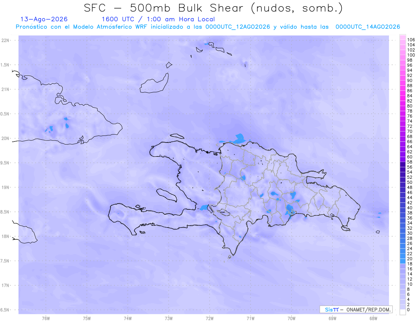Click the legend value '100'
419x323 pixels.
(411, 55)
